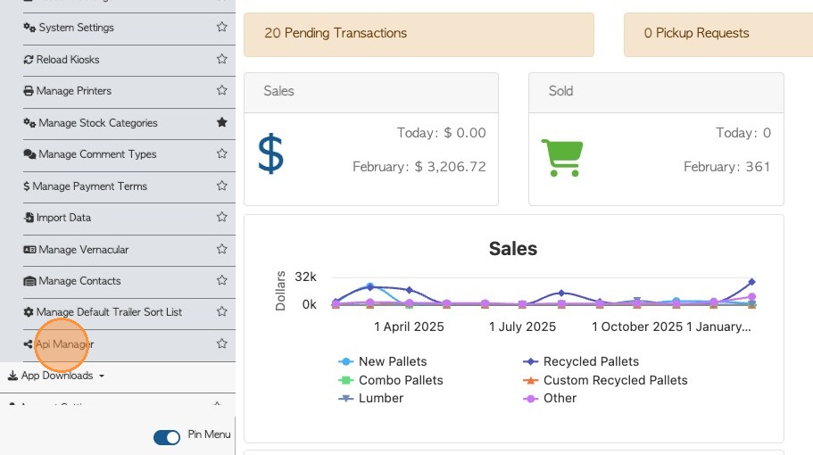Hide the Lumber series in chart legend
This screenshot has height=455, width=813.
[x=371, y=398]
